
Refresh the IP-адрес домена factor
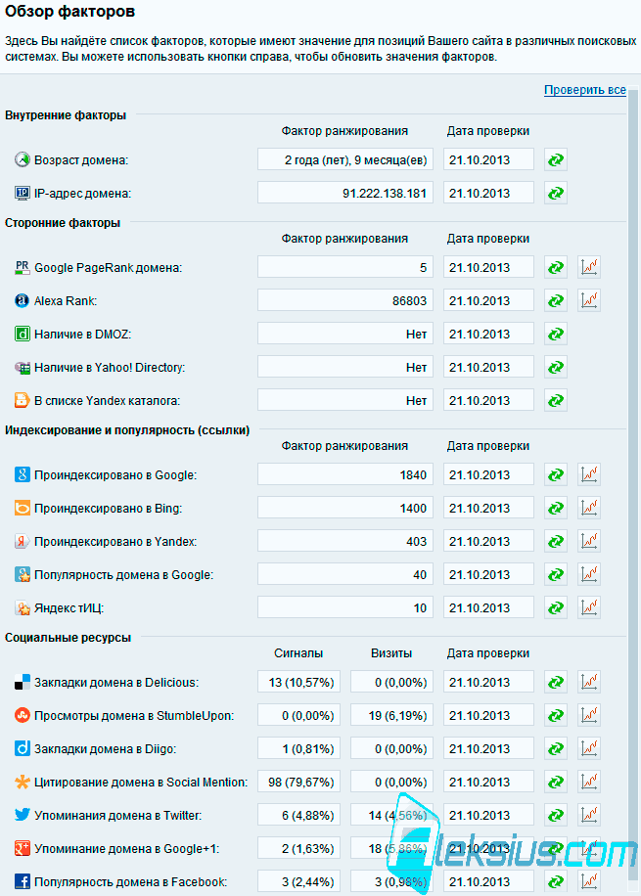555,193
